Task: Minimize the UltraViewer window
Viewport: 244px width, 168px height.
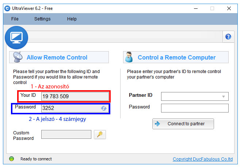Action: [x=195, y=8]
